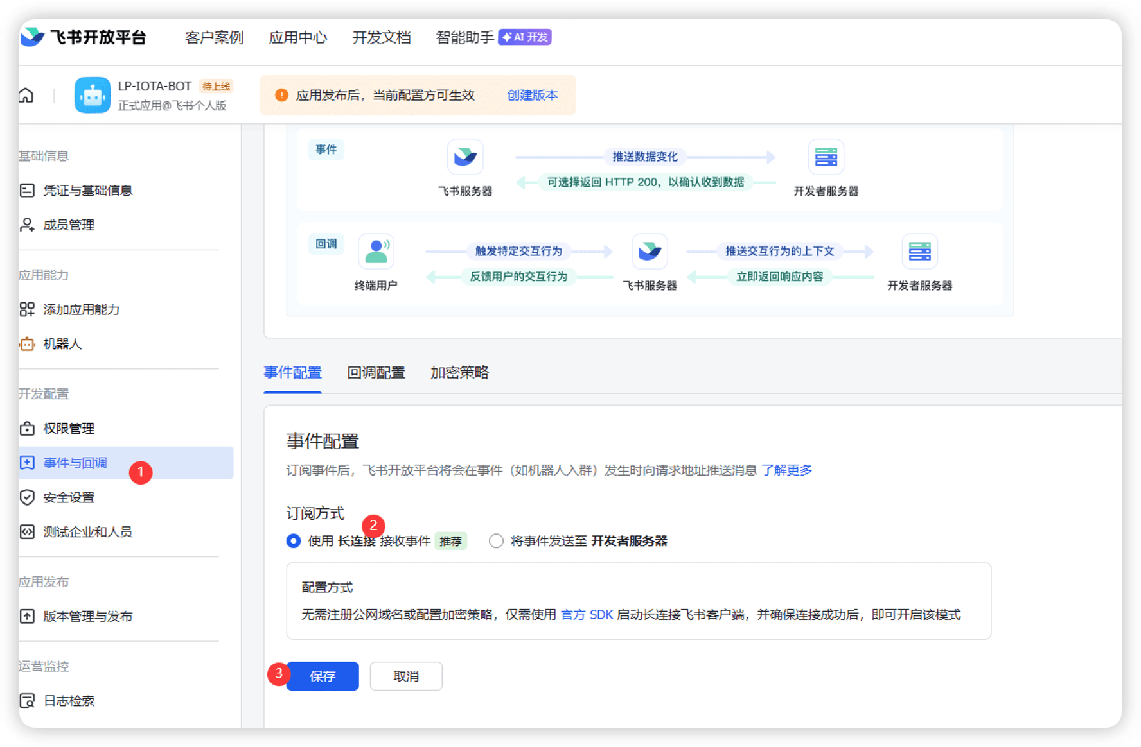
Task: Click the 回调 tag in diagram
Action: (326, 244)
